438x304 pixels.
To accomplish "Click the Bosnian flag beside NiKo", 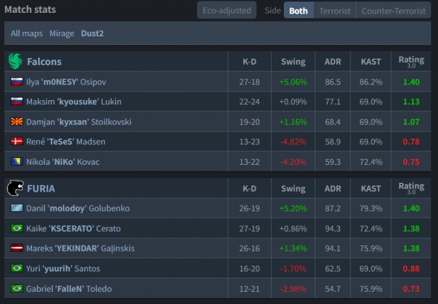I will 17,161.
